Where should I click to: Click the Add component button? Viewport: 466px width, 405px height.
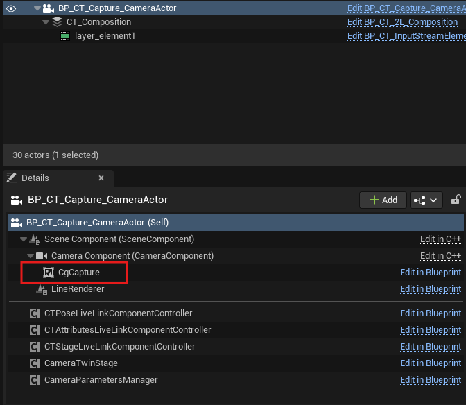coord(383,200)
